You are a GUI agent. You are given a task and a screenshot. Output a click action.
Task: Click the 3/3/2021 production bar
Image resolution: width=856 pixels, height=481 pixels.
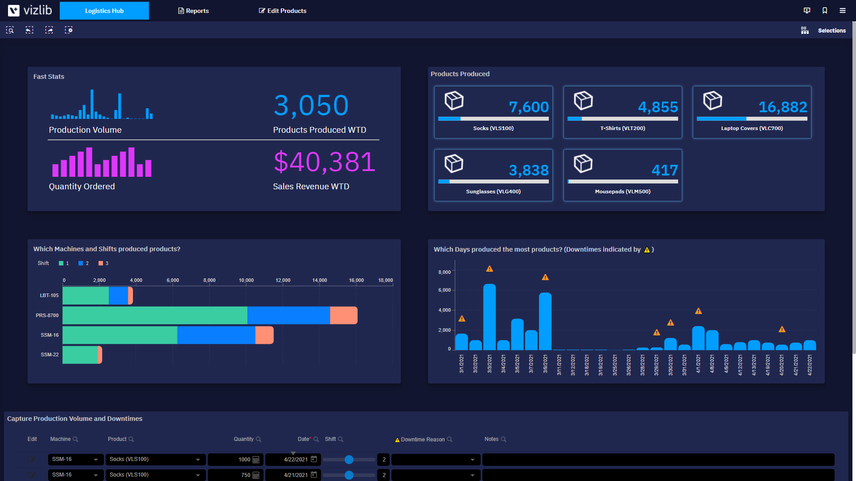tap(490, 317)
